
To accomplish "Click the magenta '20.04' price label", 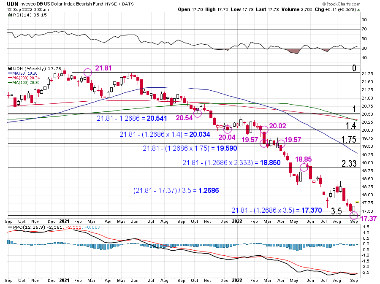I will tap(227, 137).
